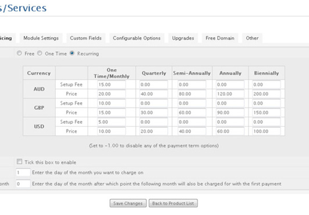
Task: Switch to the Other tab
Action: tap(252, 38)
